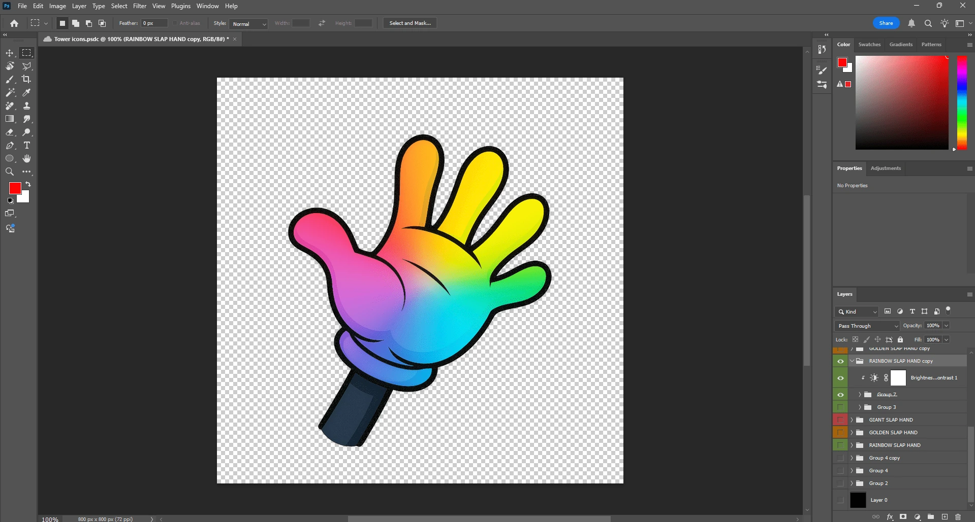Click the Select and Mask button
Screen dimensions: 975x522
point(410,23)
